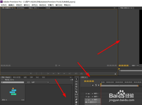This screenshot has height=105, width=142.
Task: Select the Rolling Edit tool
Action: pos(76,87)
